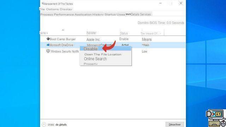Close the Task Manager window
Screen dimensions: 226x127
pos(181,3)
